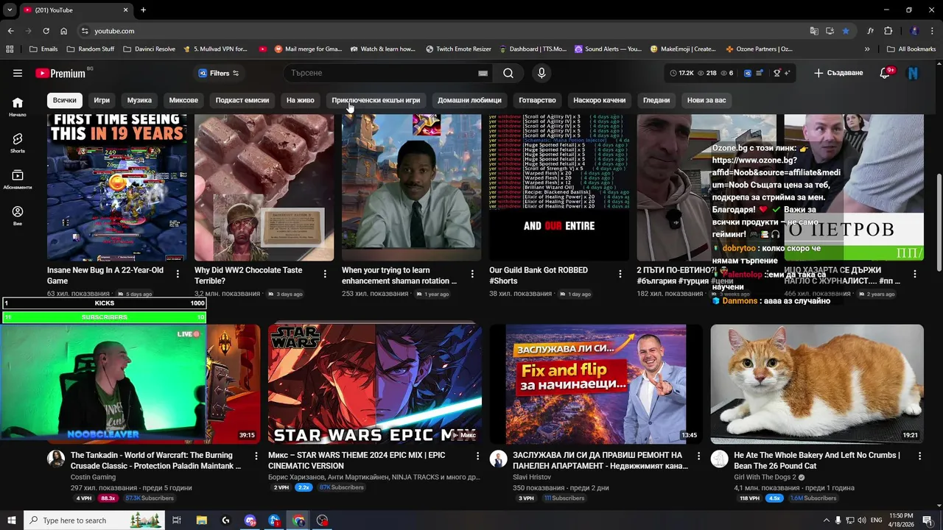
Task: Open the Emails bookmarks folder
Action: coord(43,49)
